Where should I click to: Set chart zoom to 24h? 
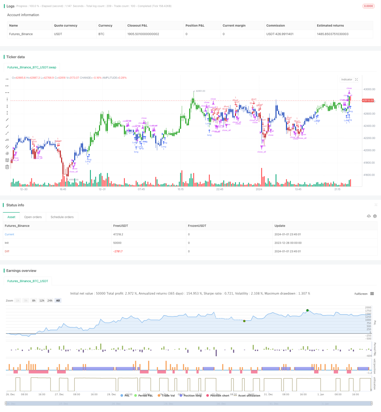tap(50, 301)
